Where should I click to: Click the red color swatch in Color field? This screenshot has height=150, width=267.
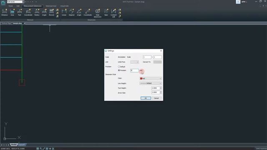[141, 79]
